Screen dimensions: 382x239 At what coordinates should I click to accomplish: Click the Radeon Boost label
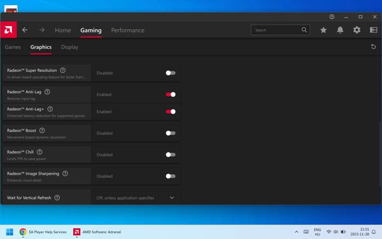coord(22,131)
